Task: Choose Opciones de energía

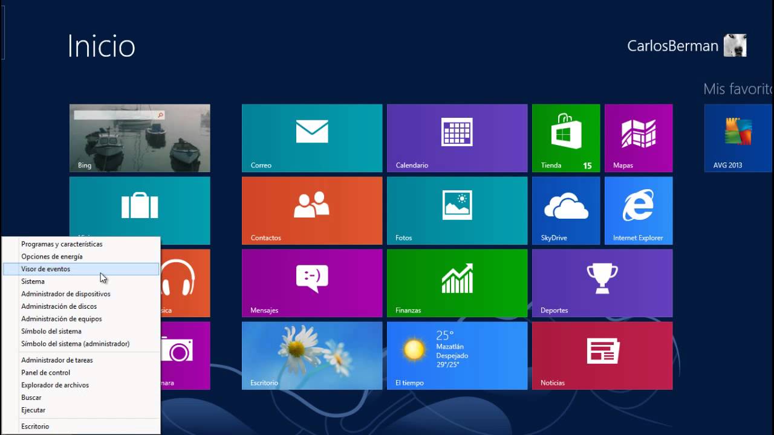Action: (x=81, y=257)
